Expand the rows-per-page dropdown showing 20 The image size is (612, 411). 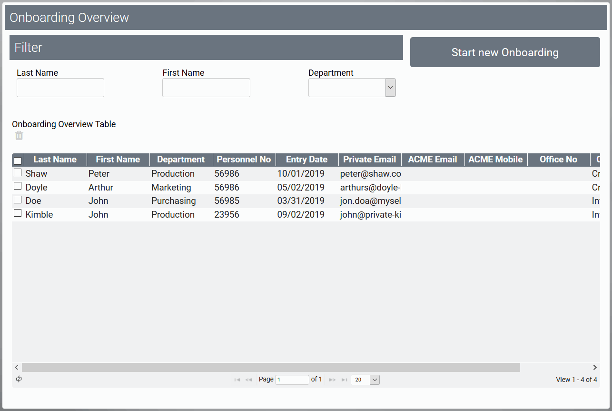point(375,380)
